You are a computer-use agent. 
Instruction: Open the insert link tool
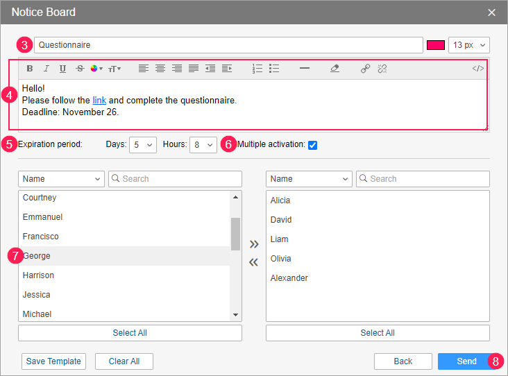(365, 69)
